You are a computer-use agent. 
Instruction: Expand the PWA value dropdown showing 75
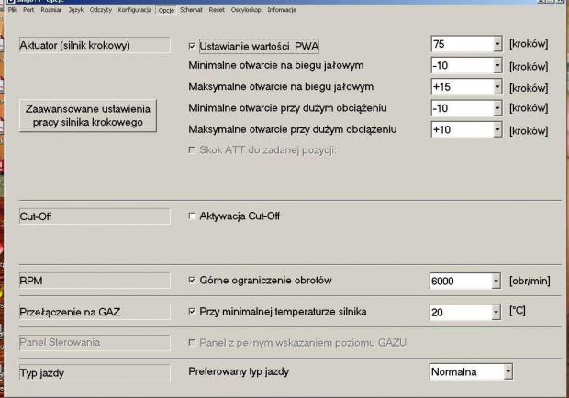496,44
